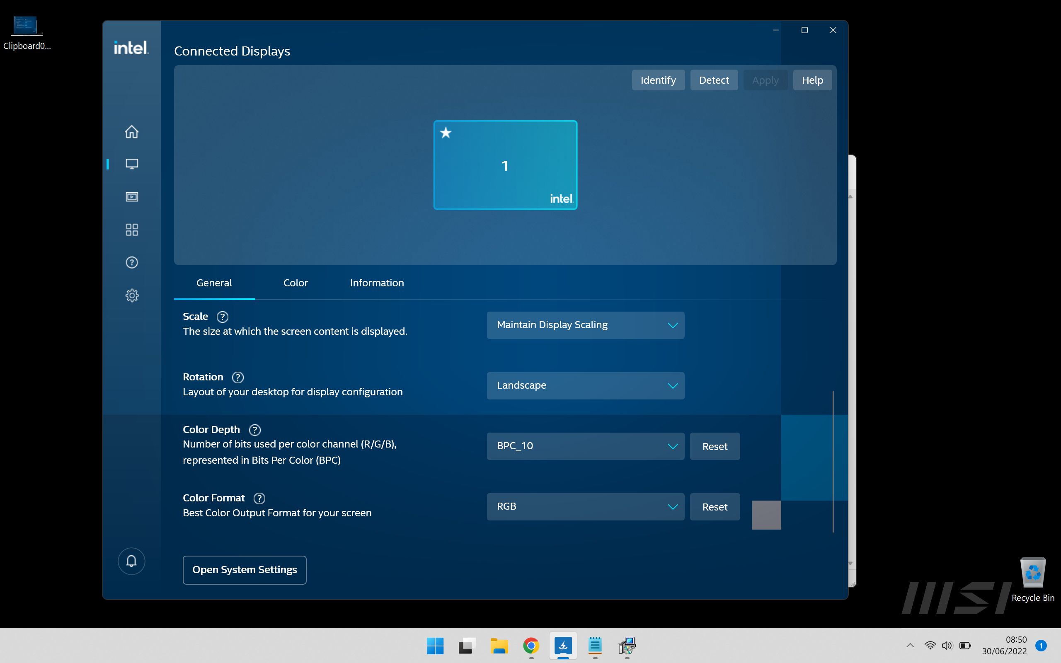Viewport: 1061px width, 663px height.
Task: Open the Display monitor sidebar icon
Action: click(131, 164)
